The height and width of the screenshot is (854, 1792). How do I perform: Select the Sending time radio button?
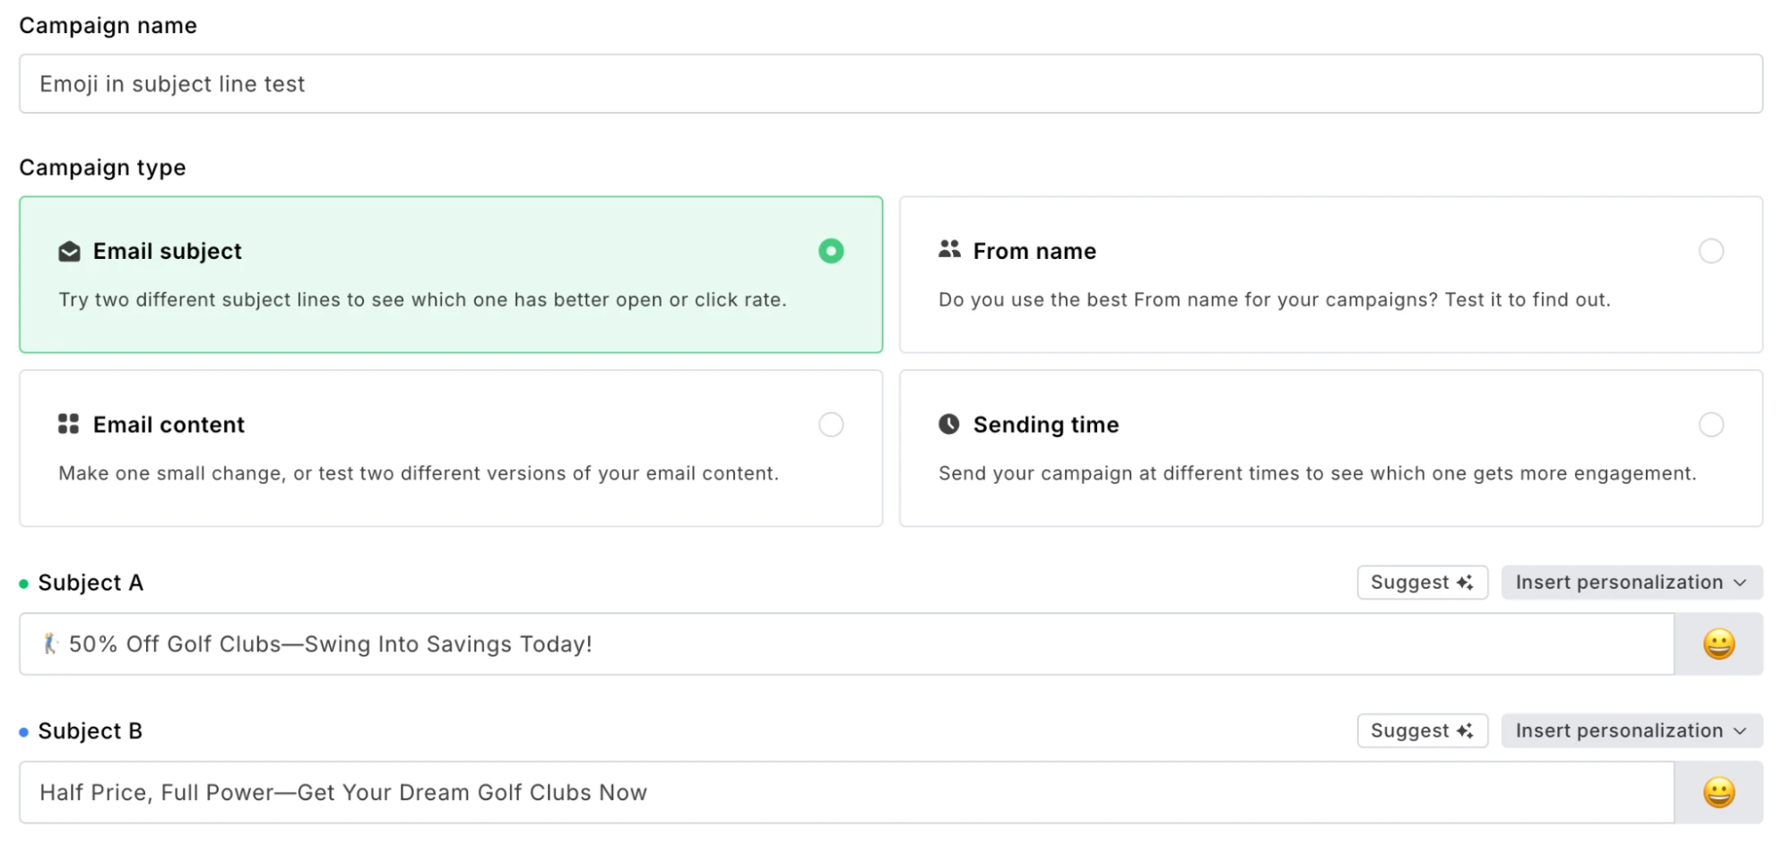point(1710,425)
